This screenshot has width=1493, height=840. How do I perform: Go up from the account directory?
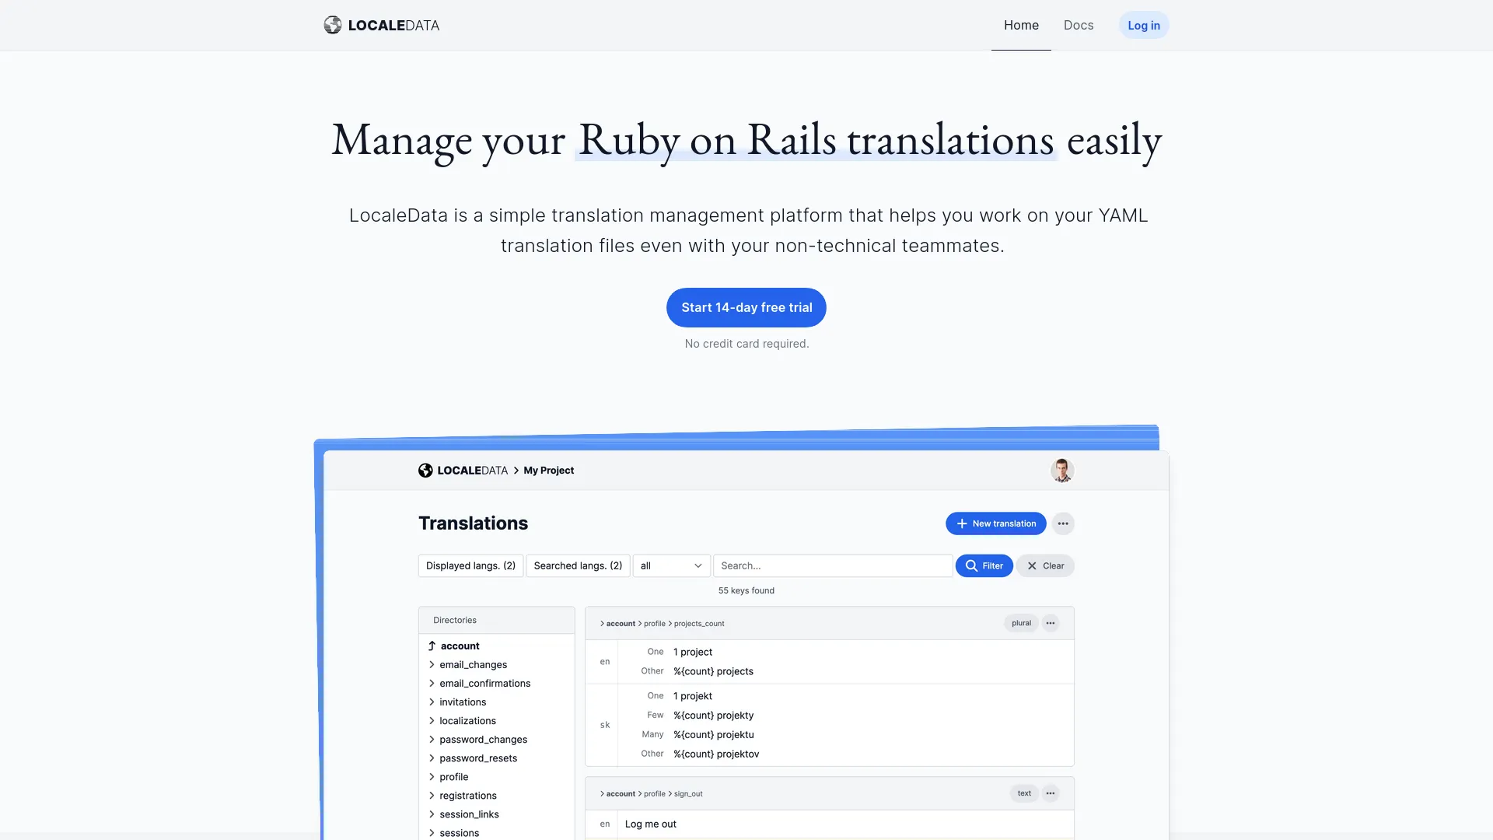[x=460, y=646]
